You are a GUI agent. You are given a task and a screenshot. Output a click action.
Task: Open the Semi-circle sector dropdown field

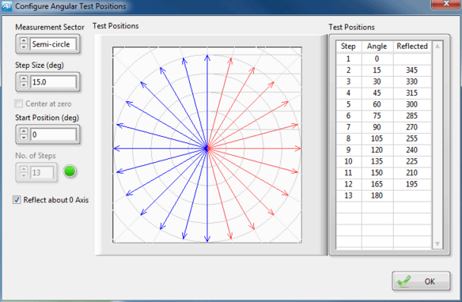pos(53,44)
